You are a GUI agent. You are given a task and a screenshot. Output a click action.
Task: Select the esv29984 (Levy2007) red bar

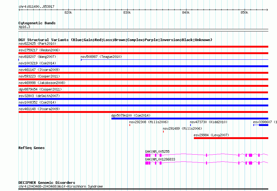pyautogui.click(x=231, y=138)
